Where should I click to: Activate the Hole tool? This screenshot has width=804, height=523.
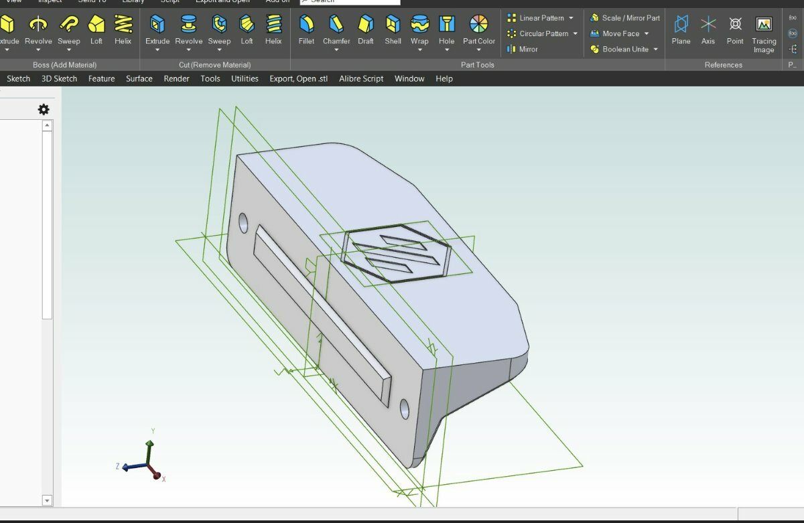(447, 29)
